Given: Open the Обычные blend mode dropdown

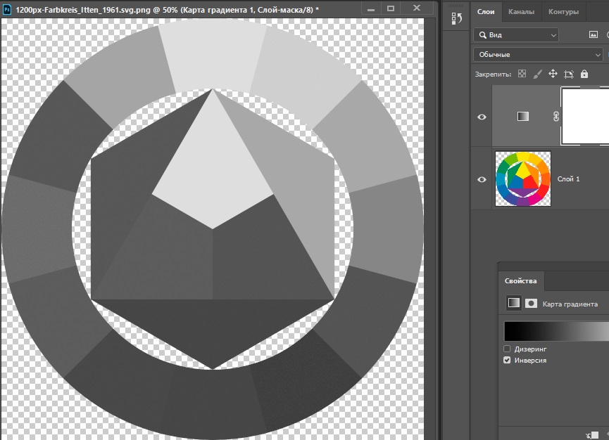Looking at the screenshot, I should 538,55.
